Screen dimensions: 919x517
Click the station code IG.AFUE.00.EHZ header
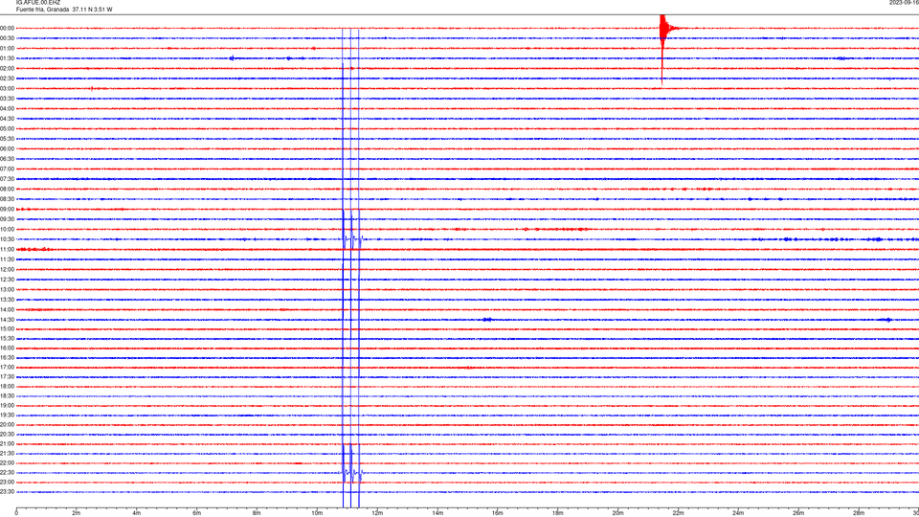click(x=38, y=3)
